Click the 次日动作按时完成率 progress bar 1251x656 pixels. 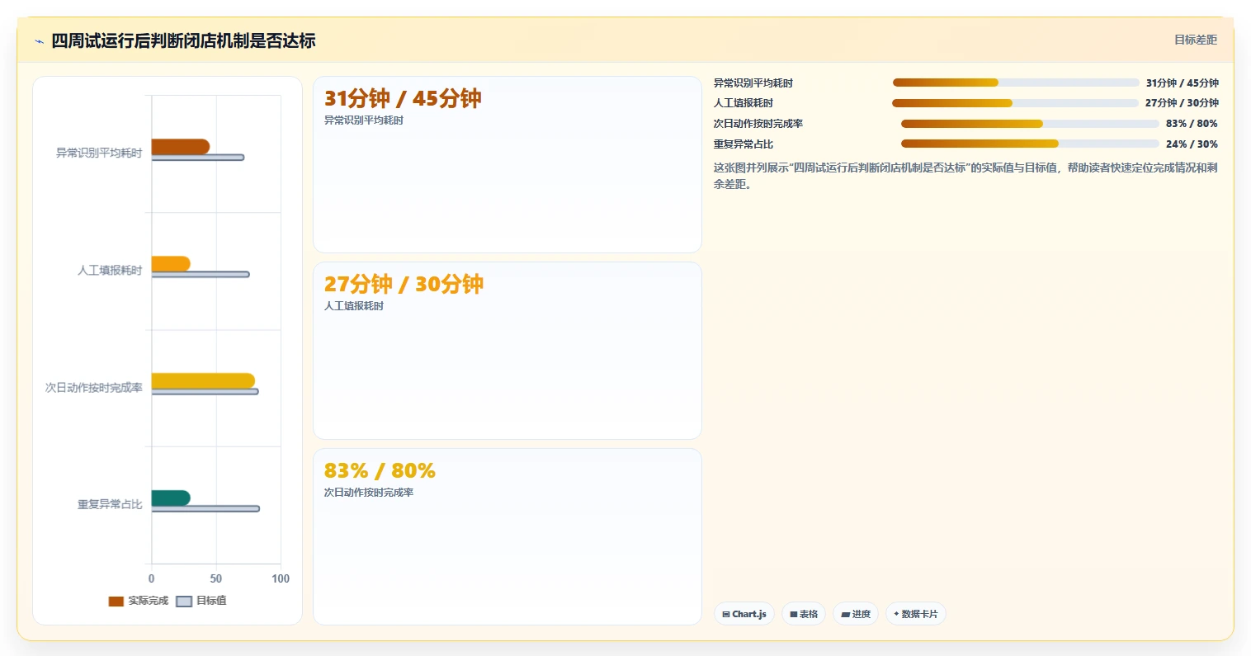click(x=1030, y=124)
